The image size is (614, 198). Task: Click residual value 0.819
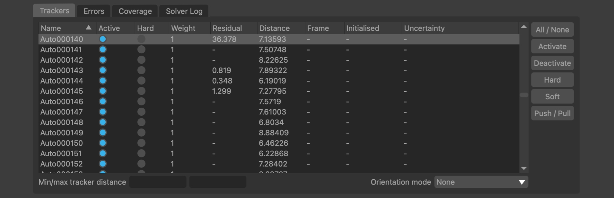coord(222,70)
